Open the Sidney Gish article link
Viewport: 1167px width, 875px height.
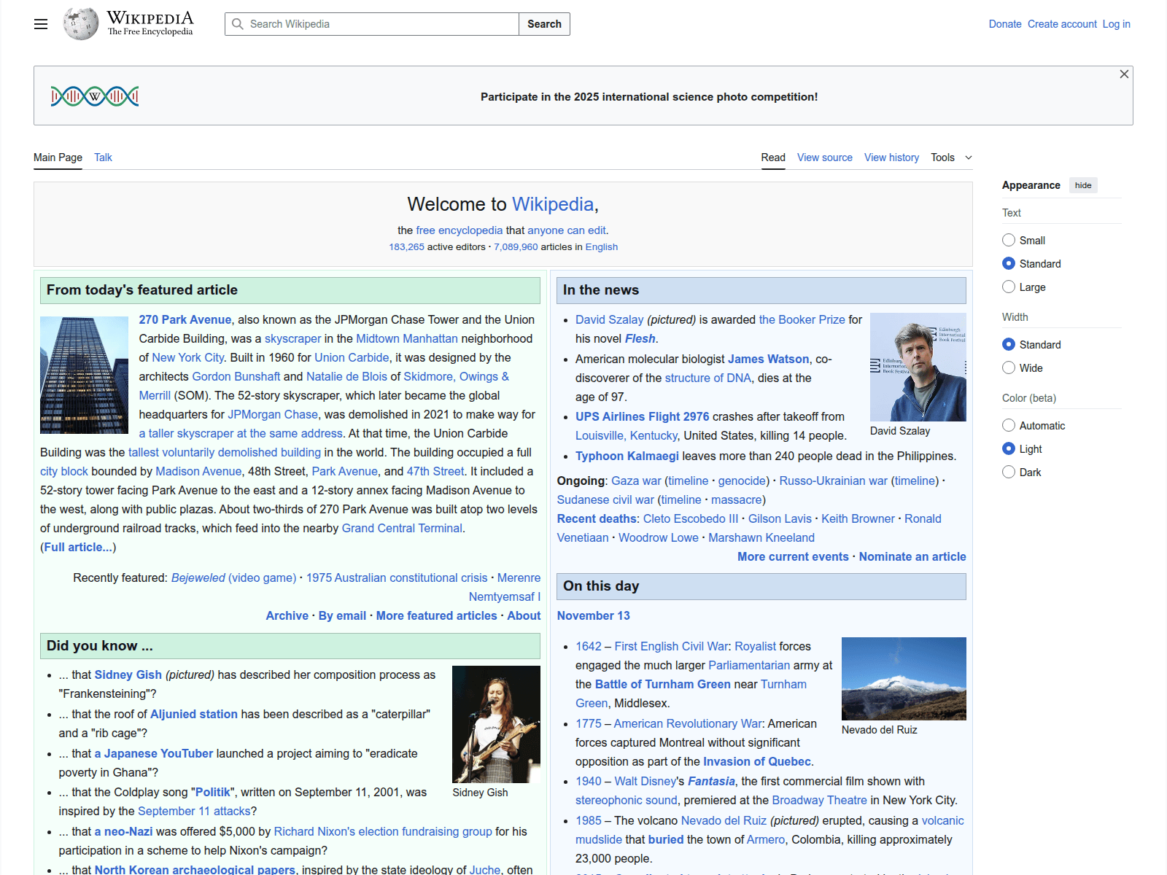click(128, 674)
